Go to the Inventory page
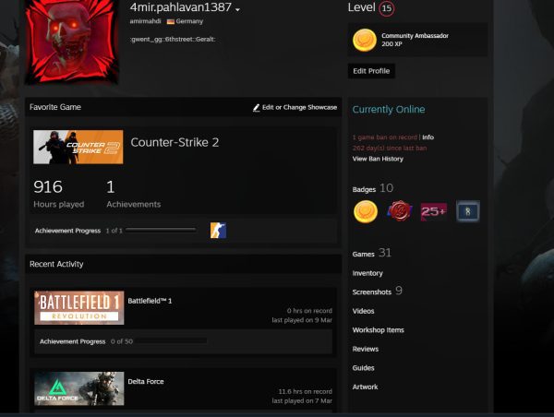This screenshot has height=417, width=554. [367, 273]
